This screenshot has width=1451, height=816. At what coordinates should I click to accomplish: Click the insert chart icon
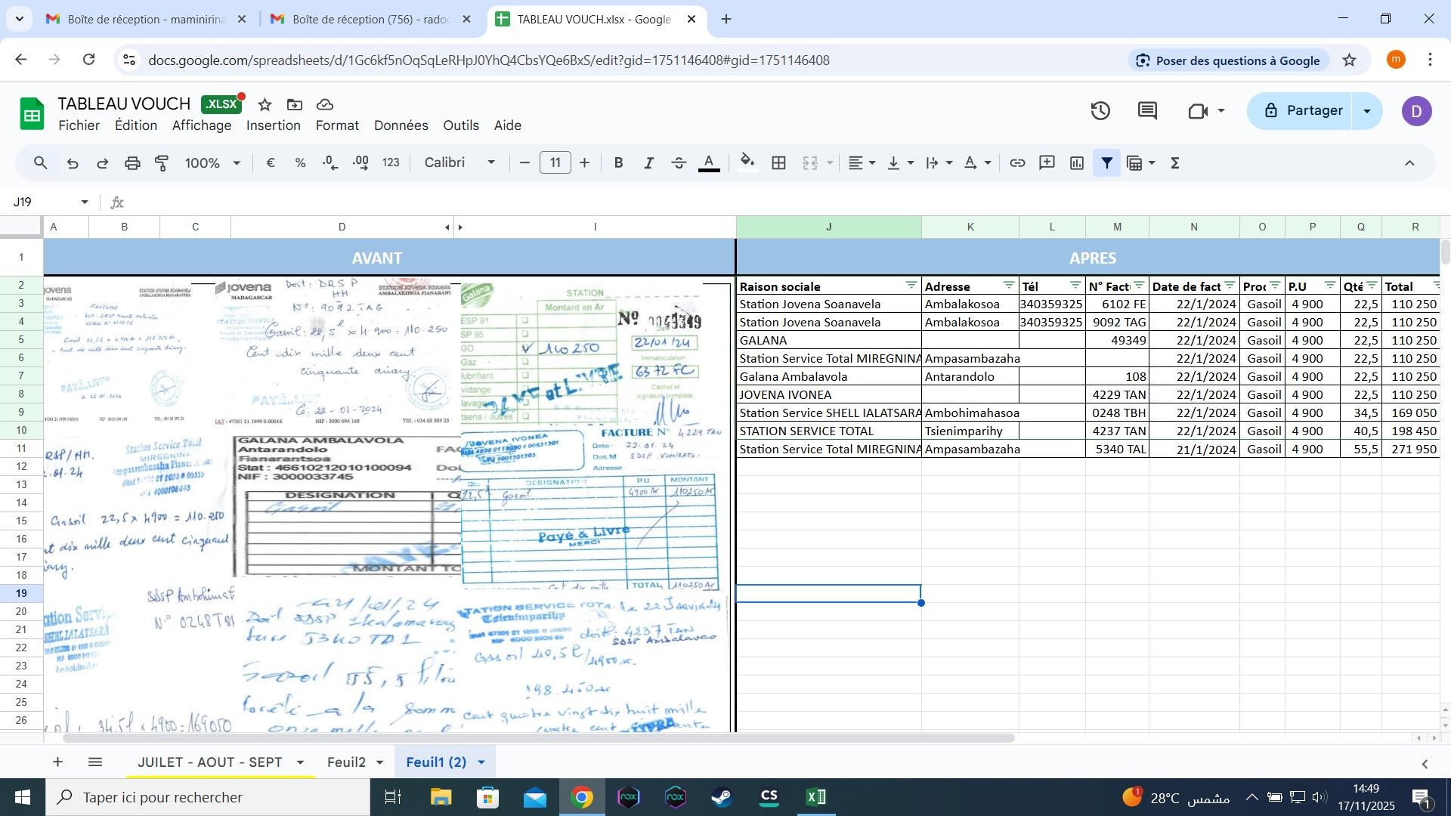(x=1077, y=163)
